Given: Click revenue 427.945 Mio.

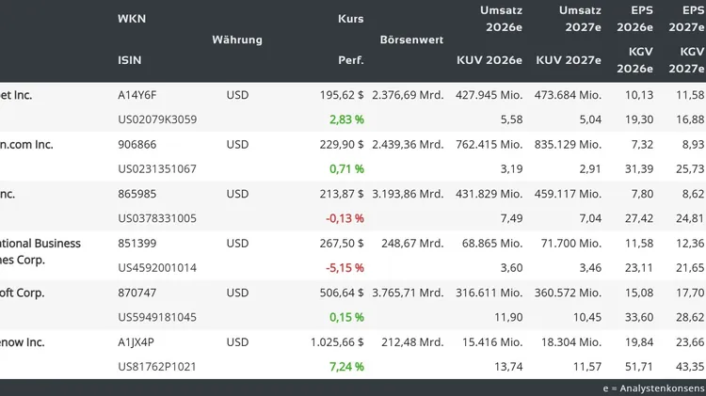Looking at the screenshot, I should pyautogui.click(x=489, y=95).
